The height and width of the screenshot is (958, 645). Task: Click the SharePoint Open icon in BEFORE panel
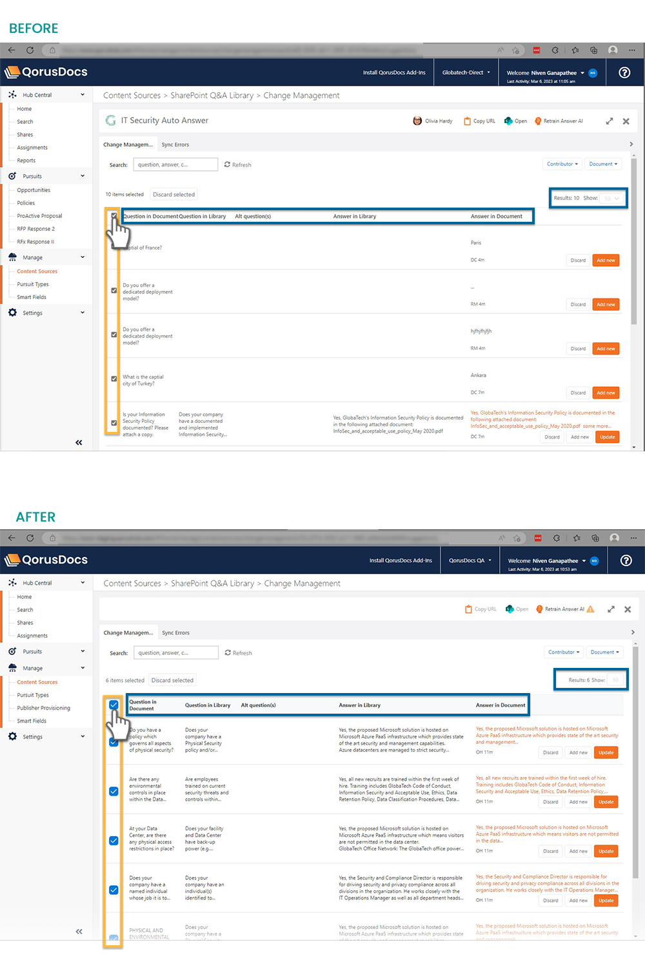(508, 121)
